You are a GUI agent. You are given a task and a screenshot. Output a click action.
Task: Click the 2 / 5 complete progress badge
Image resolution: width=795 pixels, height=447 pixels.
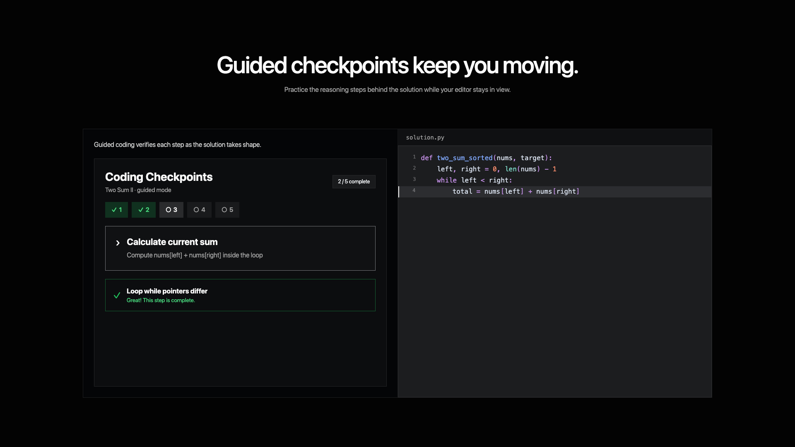[x=354, y=182]
